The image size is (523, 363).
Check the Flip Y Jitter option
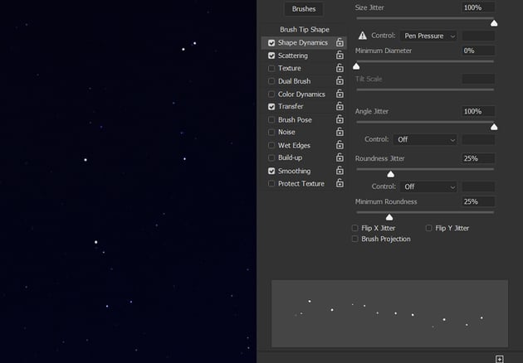click(x=429, y=228)
